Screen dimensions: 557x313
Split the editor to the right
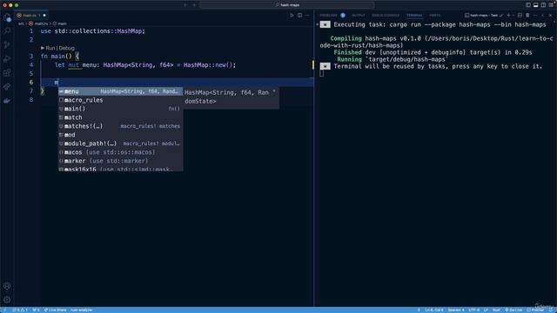pos(299,16)
